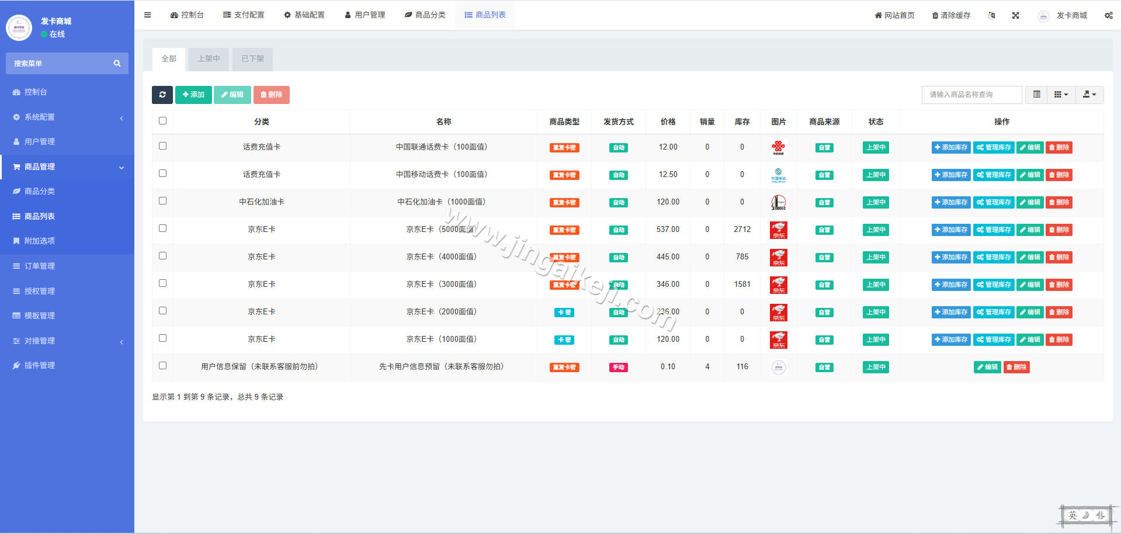1121x534 pixels.
Task: Open the fullscreen toggle icon in top bar
Action: (x=1015, y=15)
